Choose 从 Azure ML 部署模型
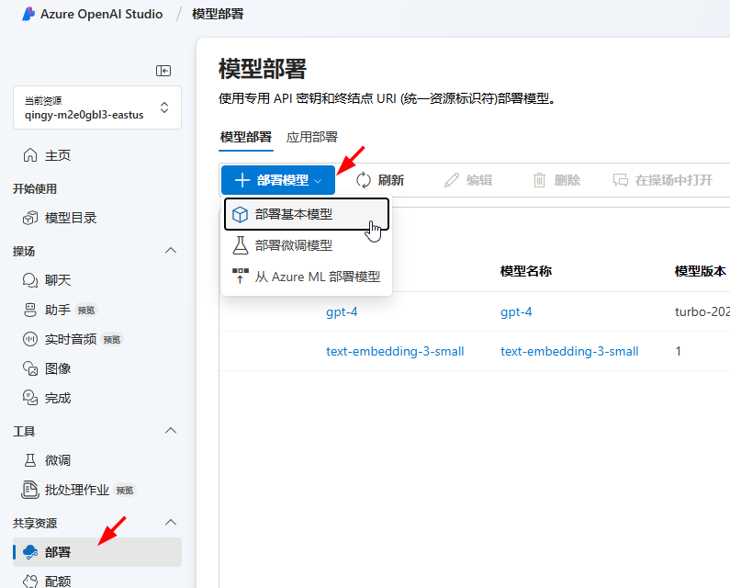The width and height of the screenshot is (730, 588). (307, 277)
